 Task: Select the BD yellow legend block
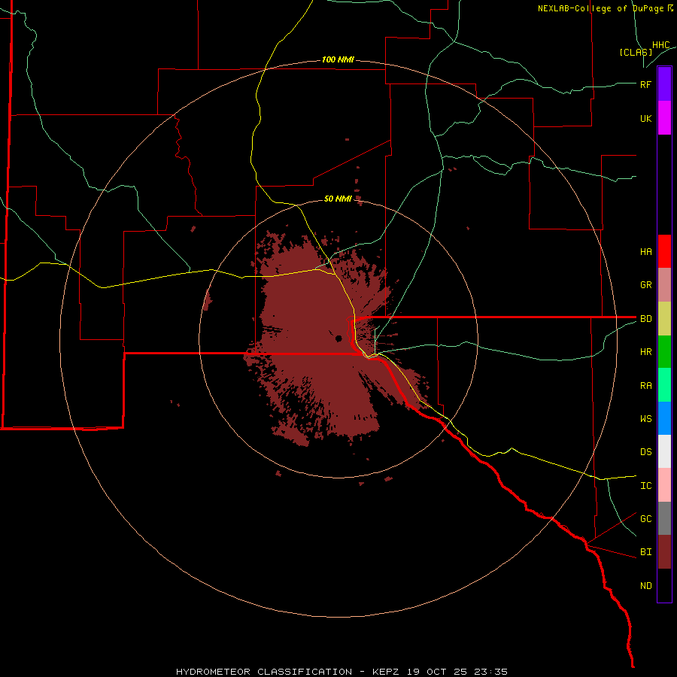664,319
